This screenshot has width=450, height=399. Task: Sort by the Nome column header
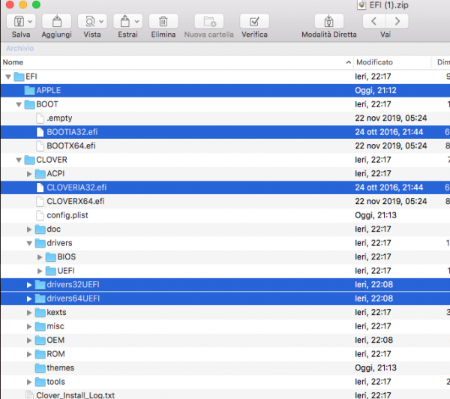13,62
